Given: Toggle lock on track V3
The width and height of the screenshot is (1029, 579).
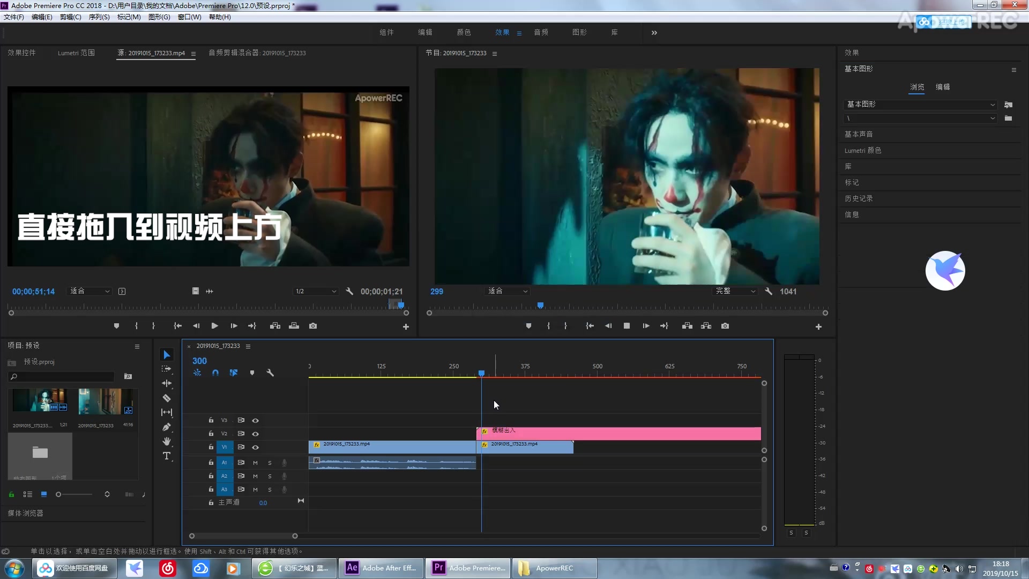Looking at the screenshot, I should click(x=211, y=420).
